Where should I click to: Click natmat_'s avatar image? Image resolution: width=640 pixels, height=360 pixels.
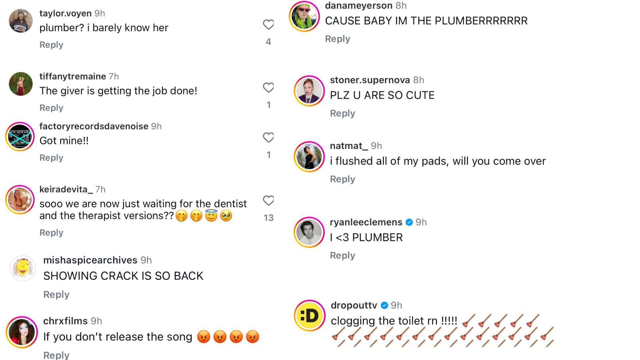[309, 156]
